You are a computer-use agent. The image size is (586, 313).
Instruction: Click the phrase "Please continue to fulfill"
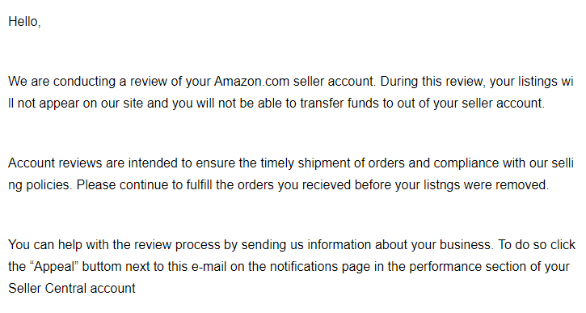(x=144, y=184)
